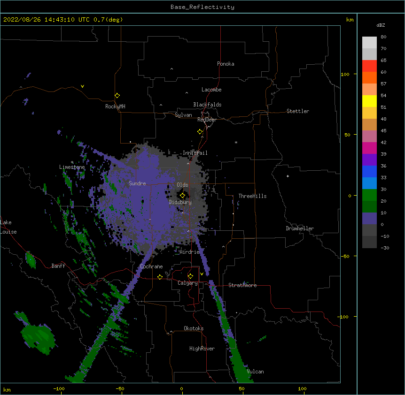This screenshot has height=395, width=405.
Task: Click the white caret marker northwest of Strathmore
Action: click(223, 247)
